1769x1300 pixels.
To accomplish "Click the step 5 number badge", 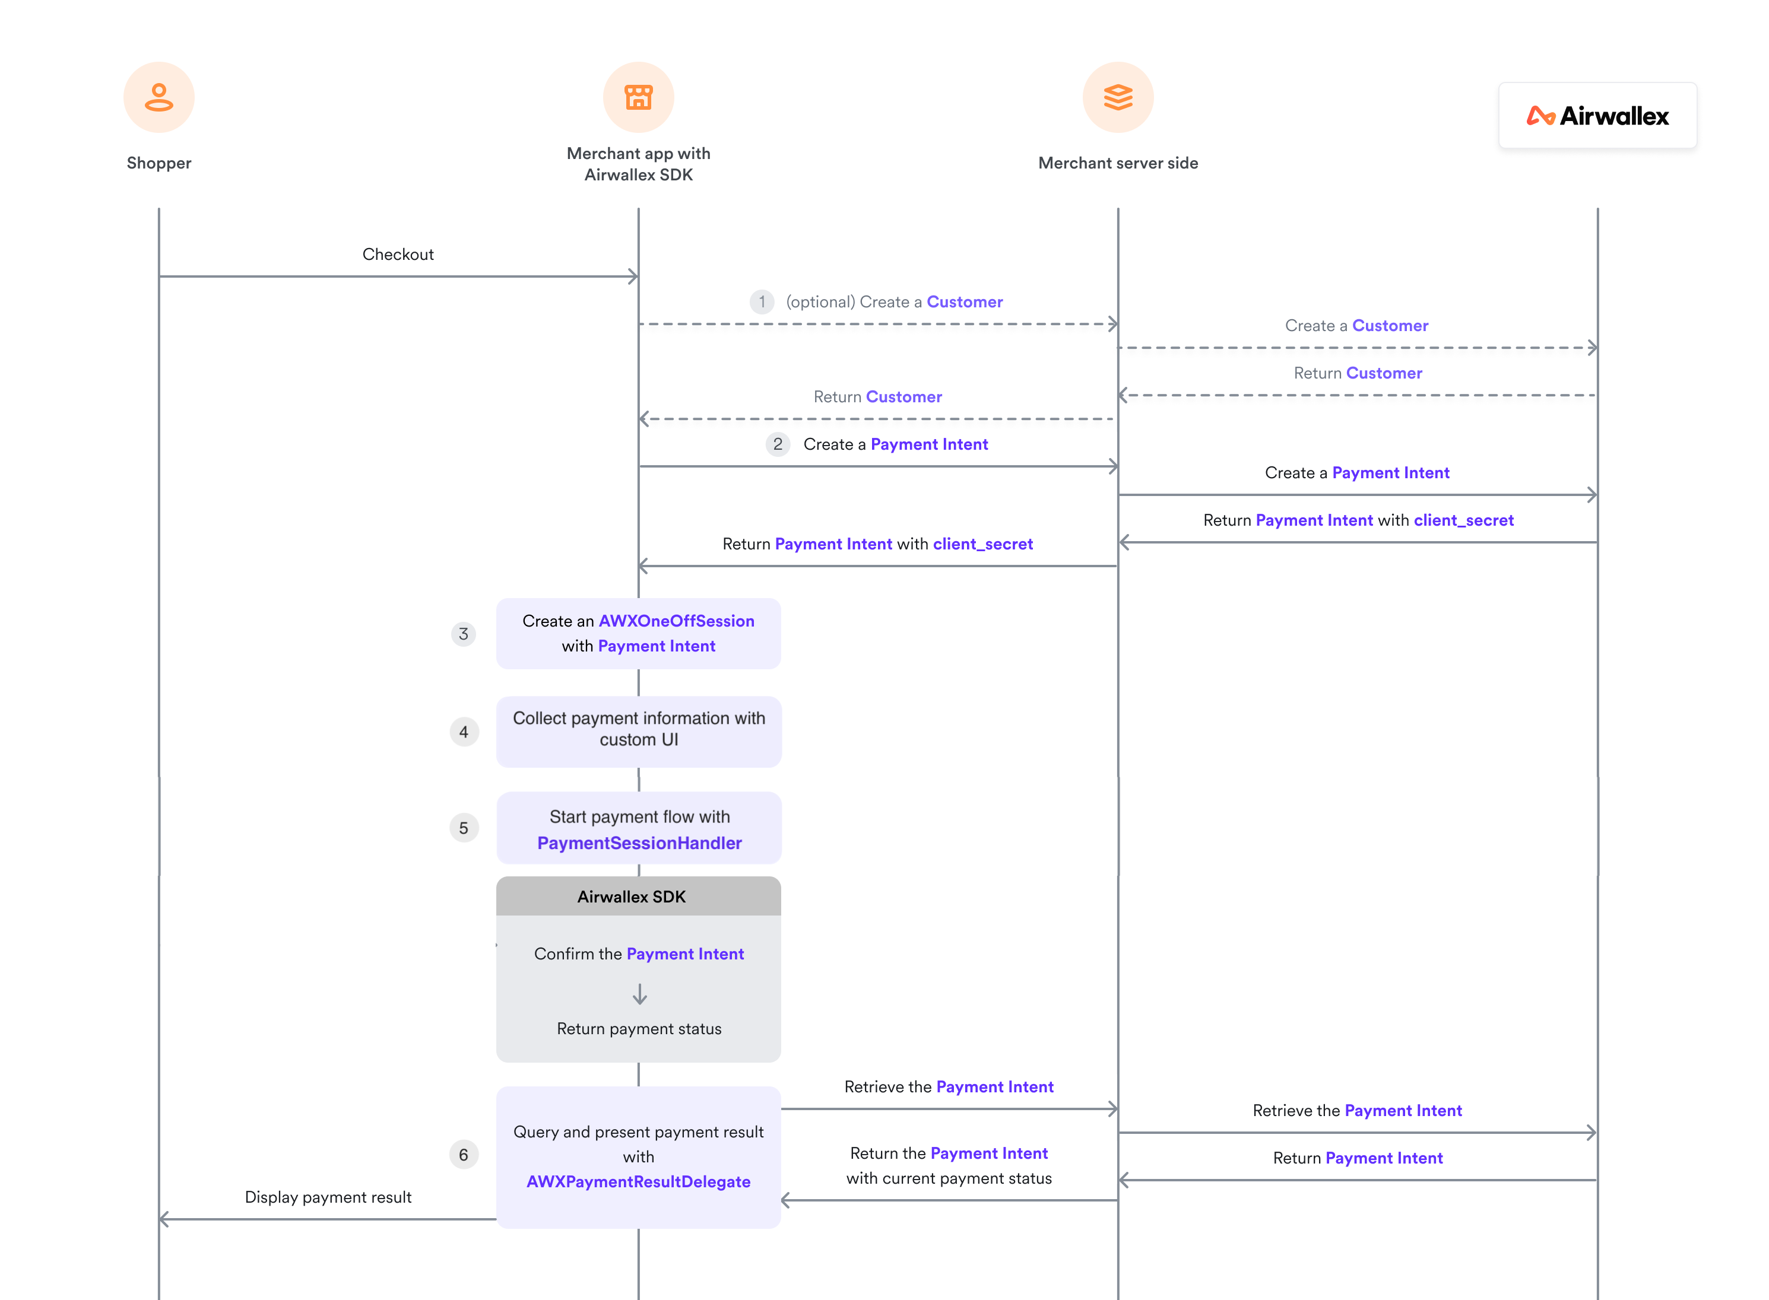I will tap(463, 828).
